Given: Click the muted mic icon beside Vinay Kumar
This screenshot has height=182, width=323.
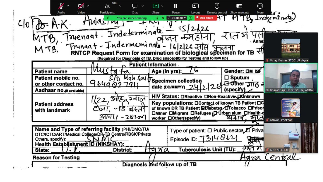Looking at the screenshot, I should click(267, 60).
